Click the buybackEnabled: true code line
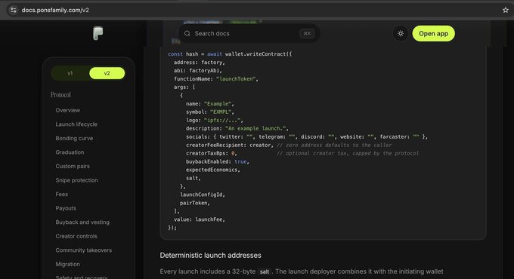 click(218, 161)
